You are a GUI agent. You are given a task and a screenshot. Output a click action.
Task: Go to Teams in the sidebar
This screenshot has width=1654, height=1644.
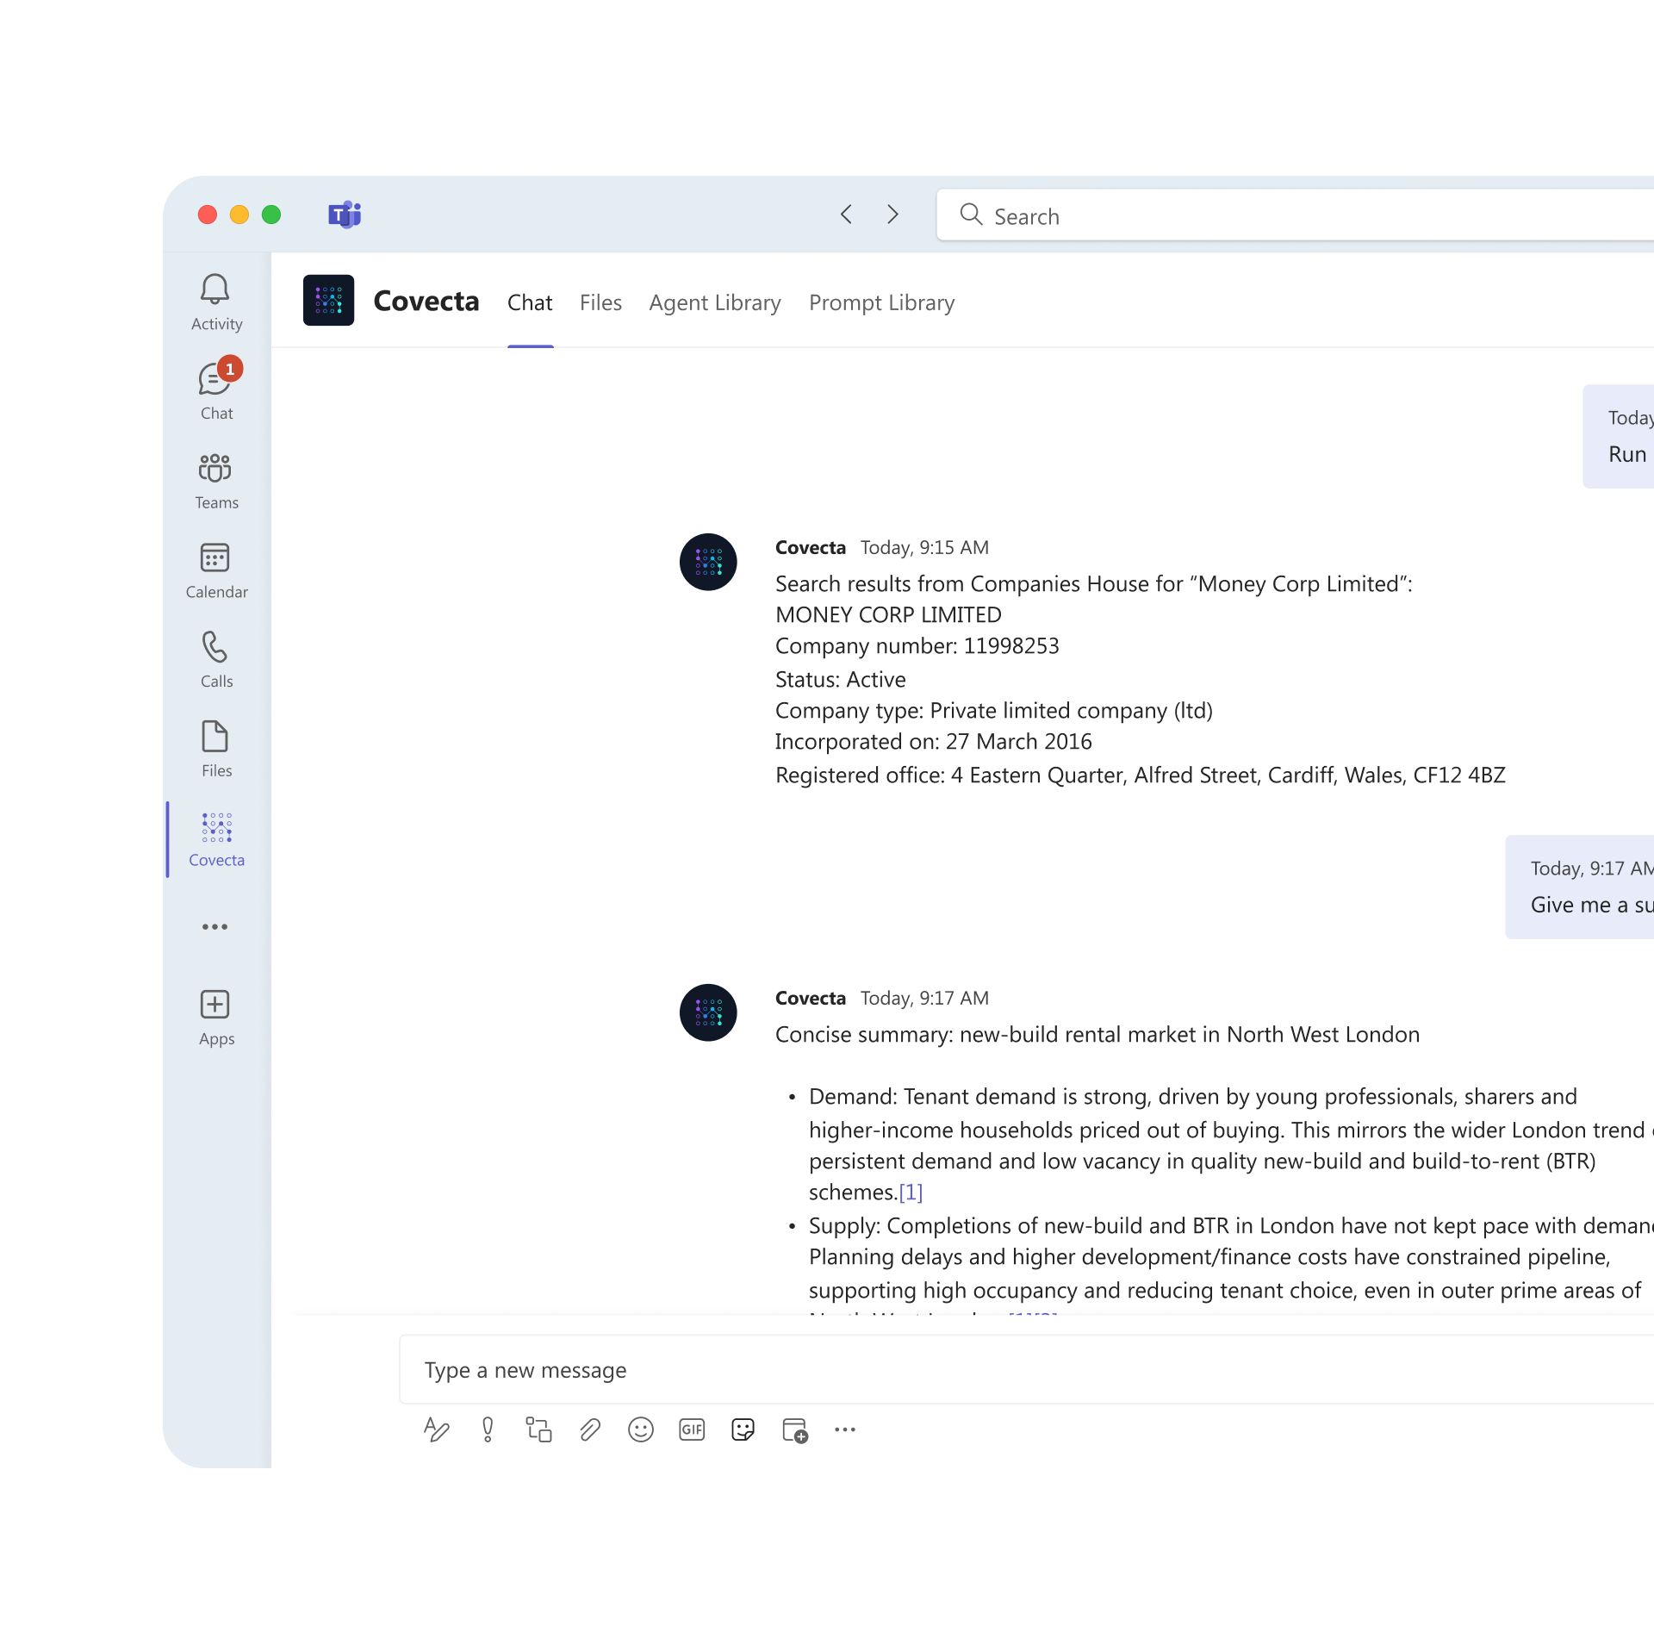tap(215, 480)
